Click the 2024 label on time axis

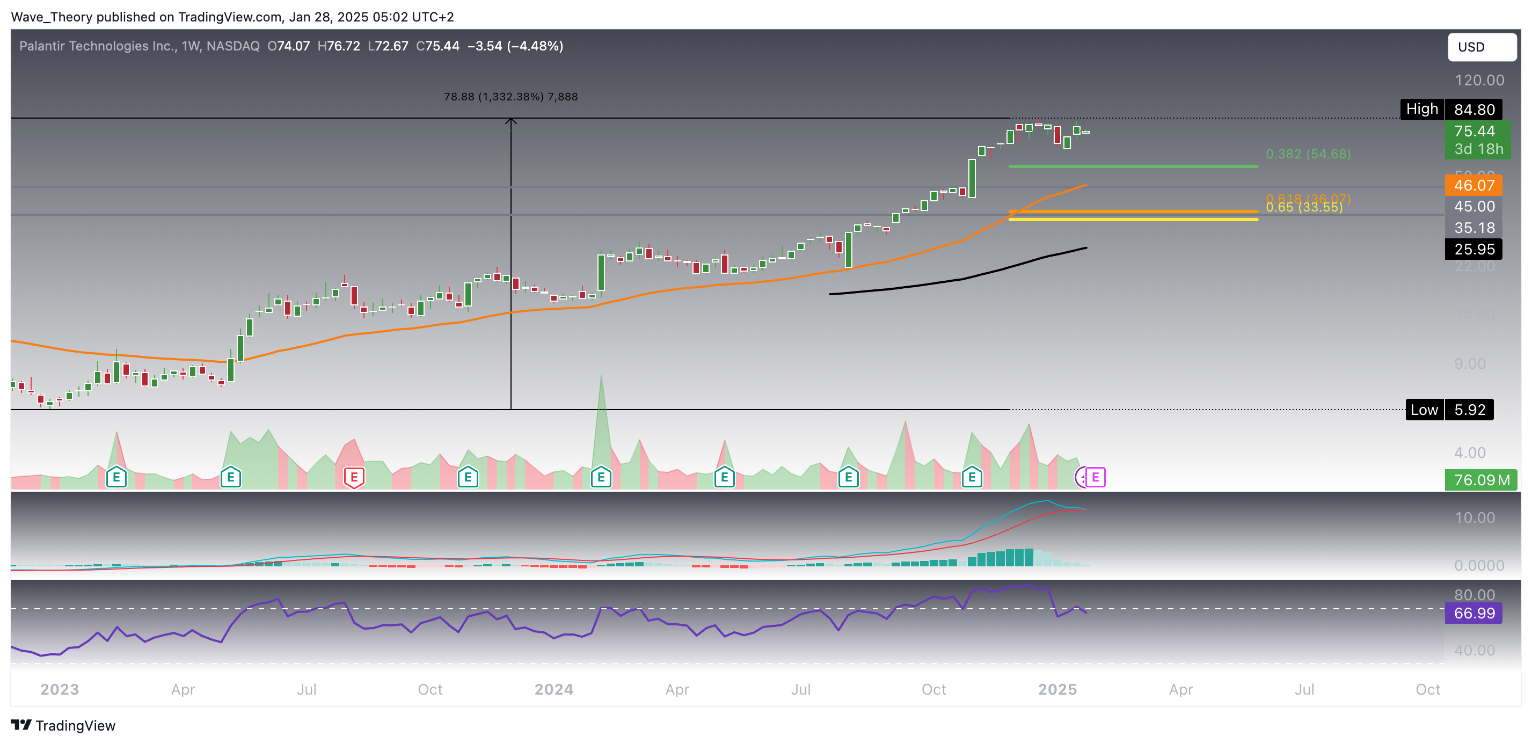553,689
